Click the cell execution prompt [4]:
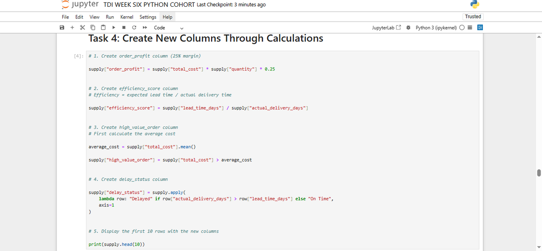The width and height of the screenshot is (542, 251). [79, 56]
